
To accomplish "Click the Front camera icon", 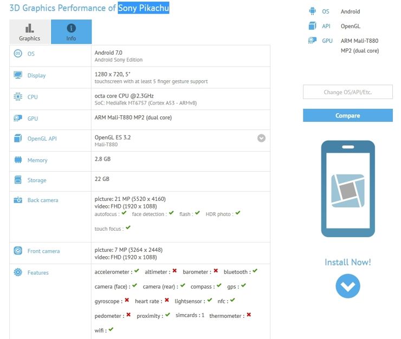I will click(x=18, y=251).
